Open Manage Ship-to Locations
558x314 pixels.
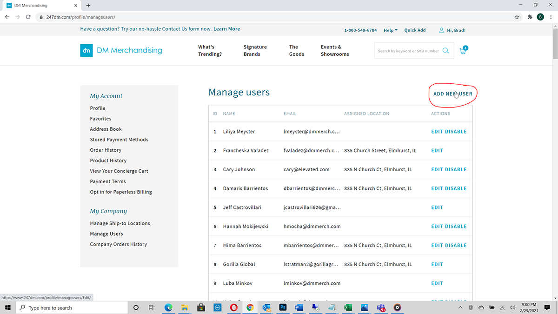120,223
